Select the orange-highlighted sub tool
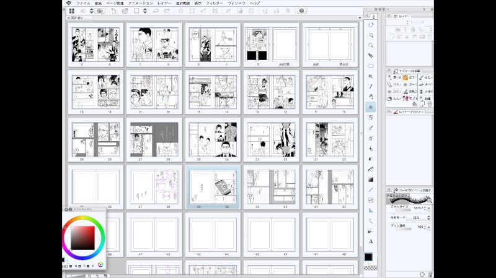Screen dimensions: 496x278 [x=405, y=77]
